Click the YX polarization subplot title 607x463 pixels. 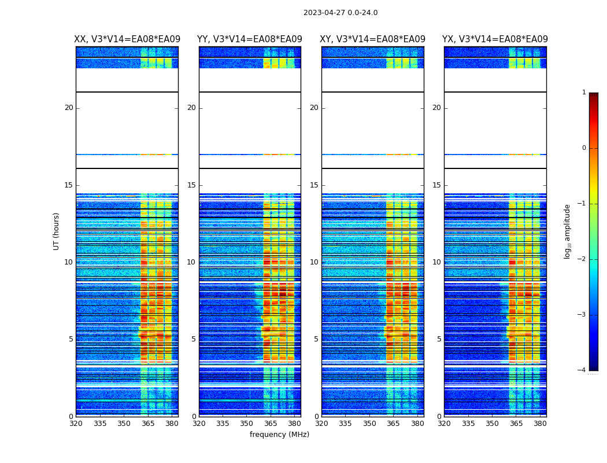pyautogui.click(x=495, y=39)
